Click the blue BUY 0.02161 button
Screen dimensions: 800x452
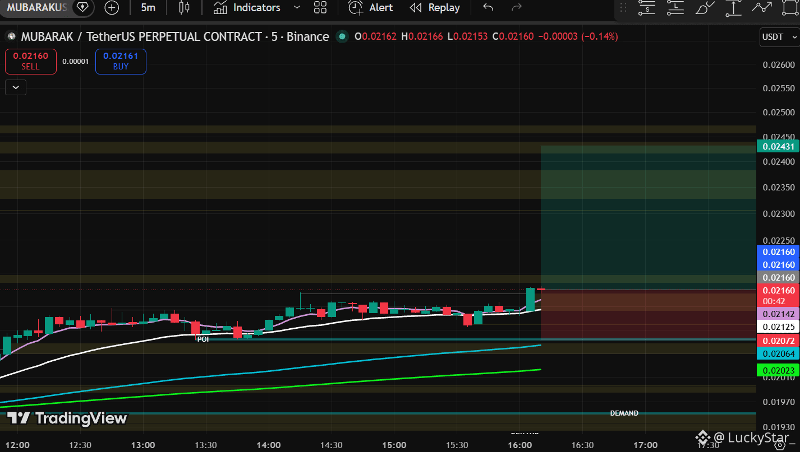[121, 61]
